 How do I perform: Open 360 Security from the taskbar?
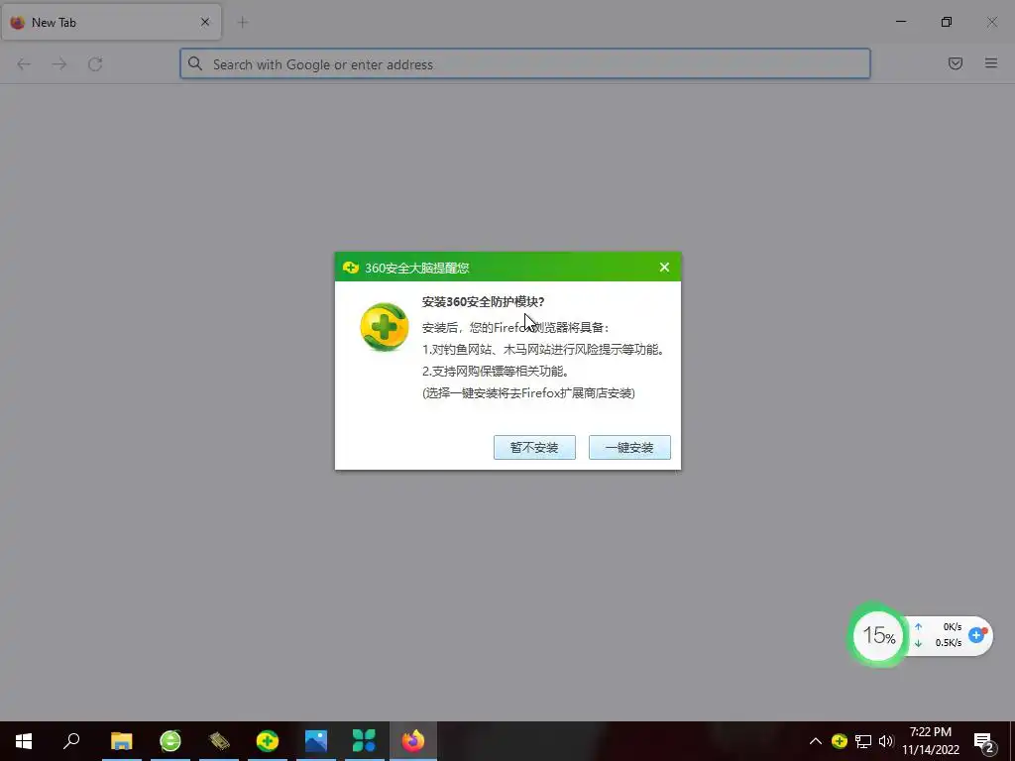click(268, 741)
